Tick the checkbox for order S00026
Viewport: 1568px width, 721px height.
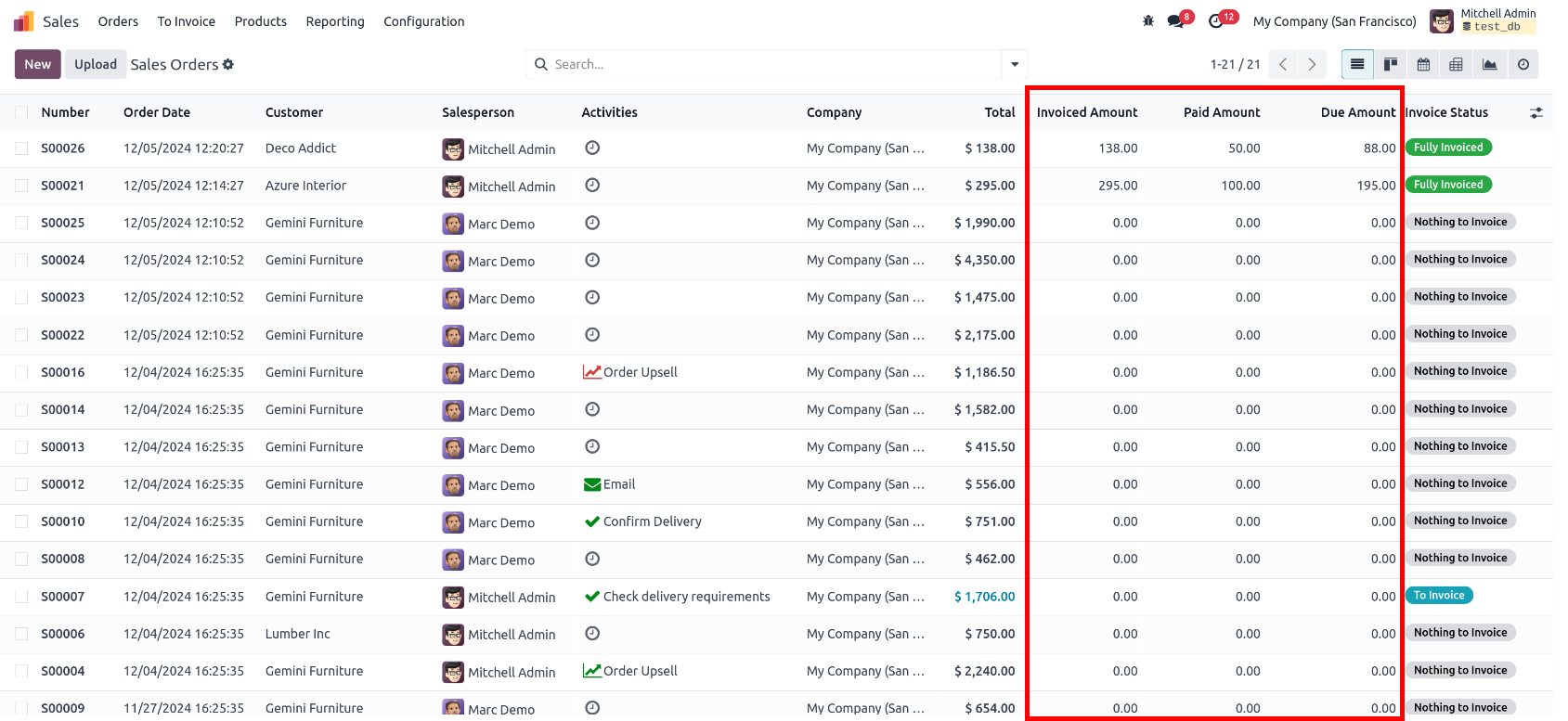(21, 148)
